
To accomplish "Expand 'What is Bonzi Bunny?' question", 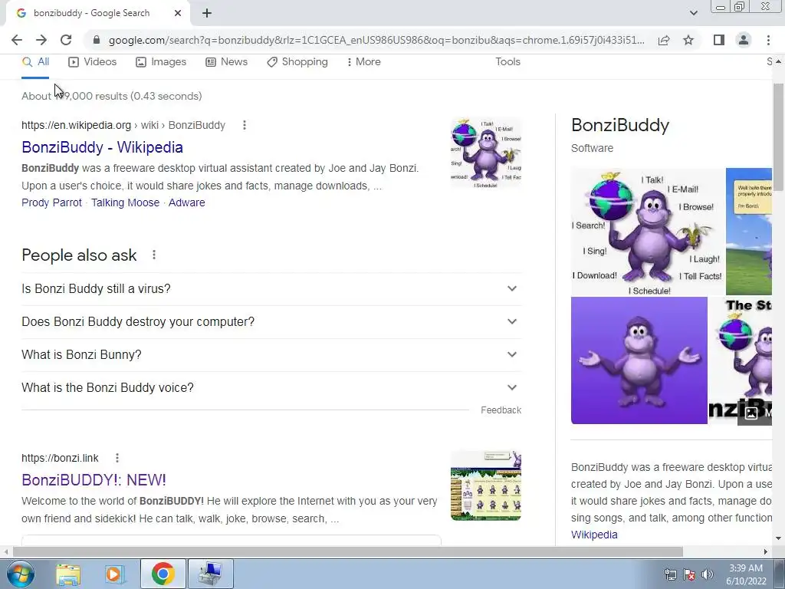I will click(271, 354).
